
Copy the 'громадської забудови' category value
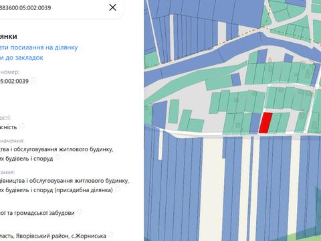pyautogui.click(x=80, y=212)
